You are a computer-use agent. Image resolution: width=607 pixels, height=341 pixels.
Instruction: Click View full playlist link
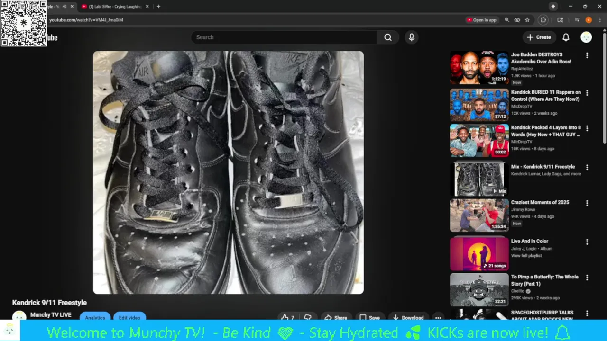(x=526, y=256)
